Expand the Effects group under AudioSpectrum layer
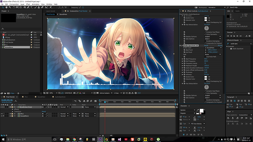This screenshot has width=253, height=142. tap(13, 109)
